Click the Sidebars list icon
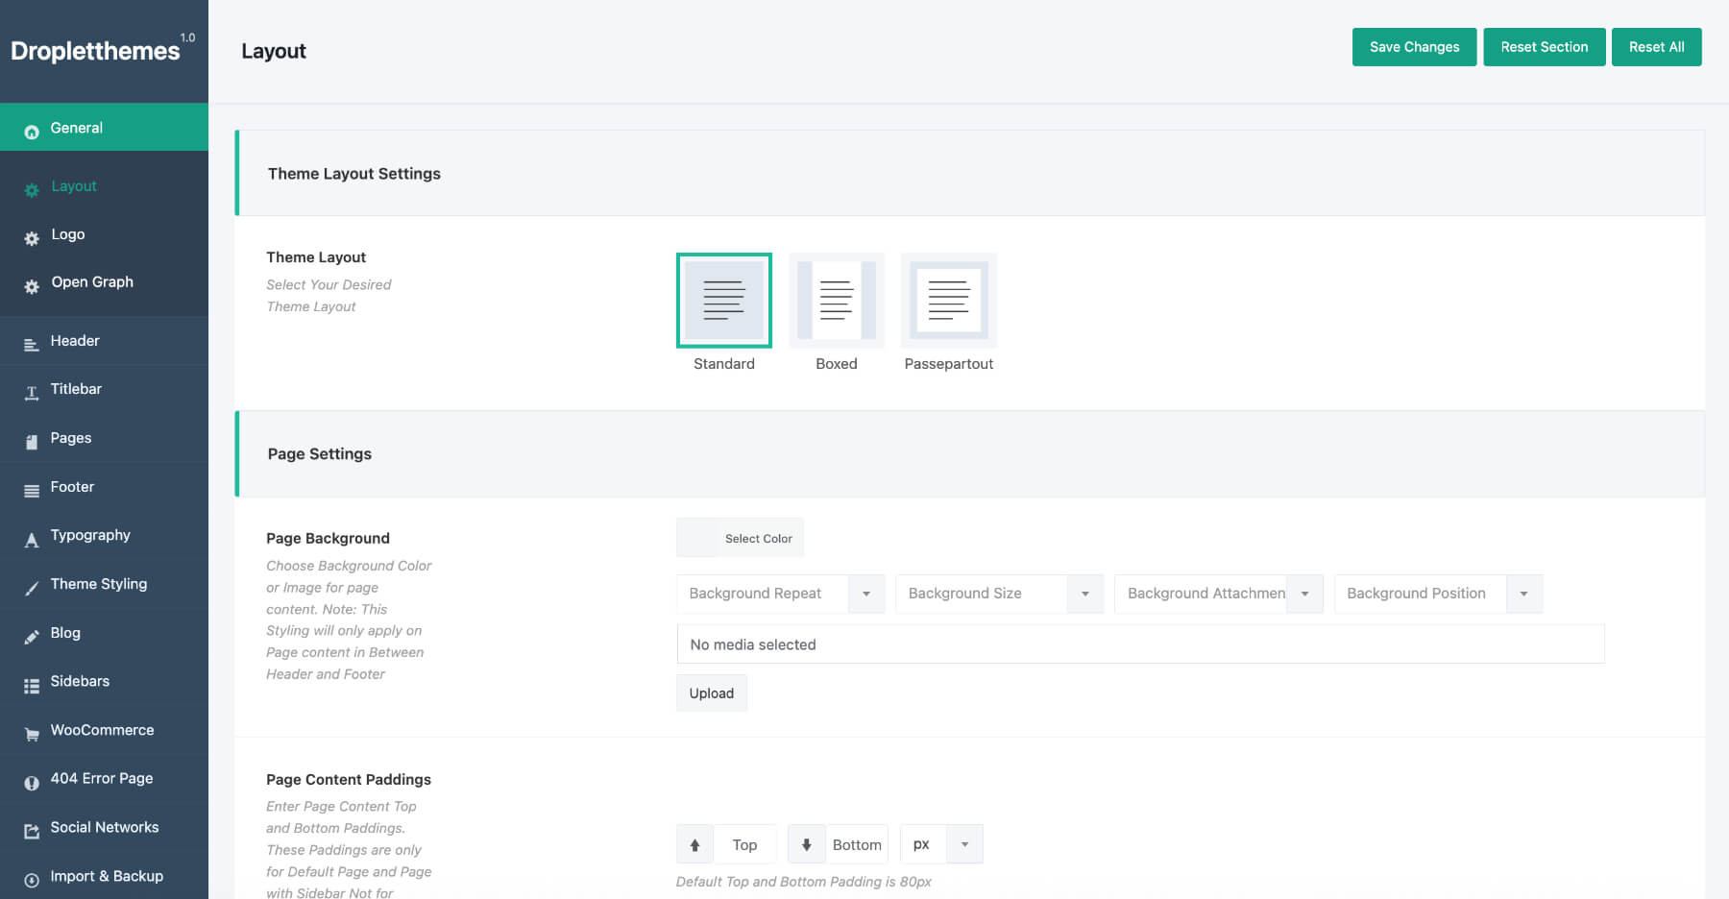1729x899 pixels. click(x=32, y=684)
